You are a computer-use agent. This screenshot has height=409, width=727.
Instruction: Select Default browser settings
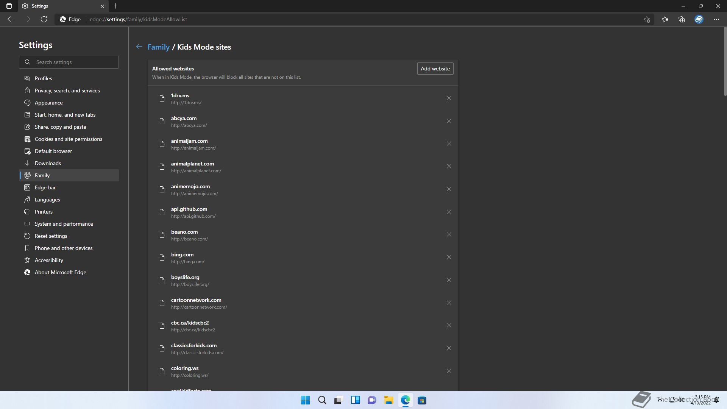coord(69,151)
